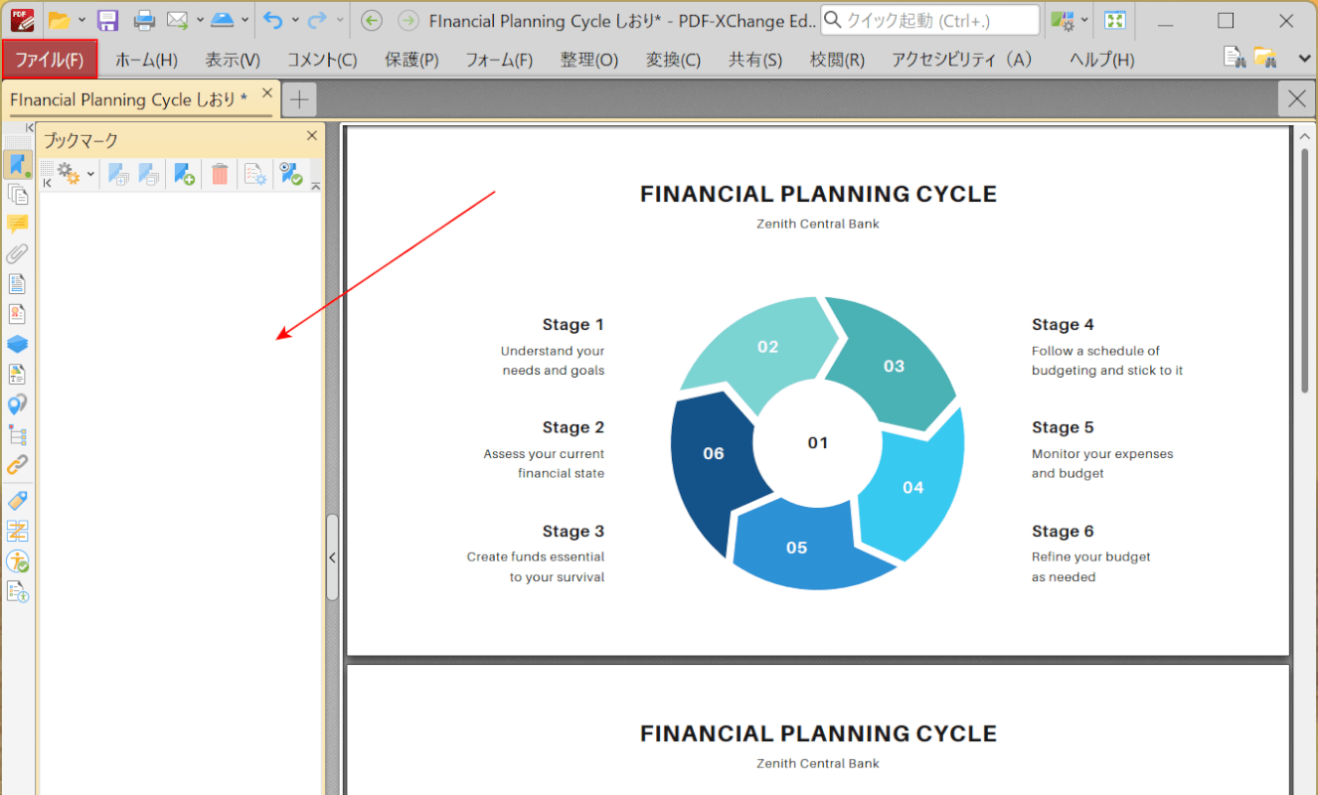Select Bookmarks pane icon in sidebar

[18, 164]
